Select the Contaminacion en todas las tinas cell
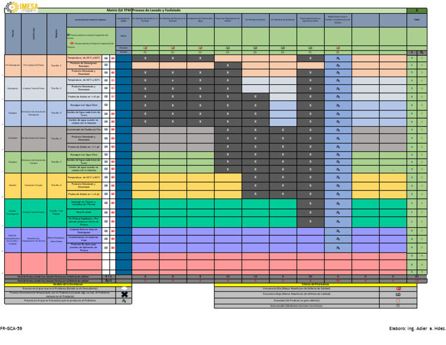This screenshot has width=446, height=345. tap(84, 239)
